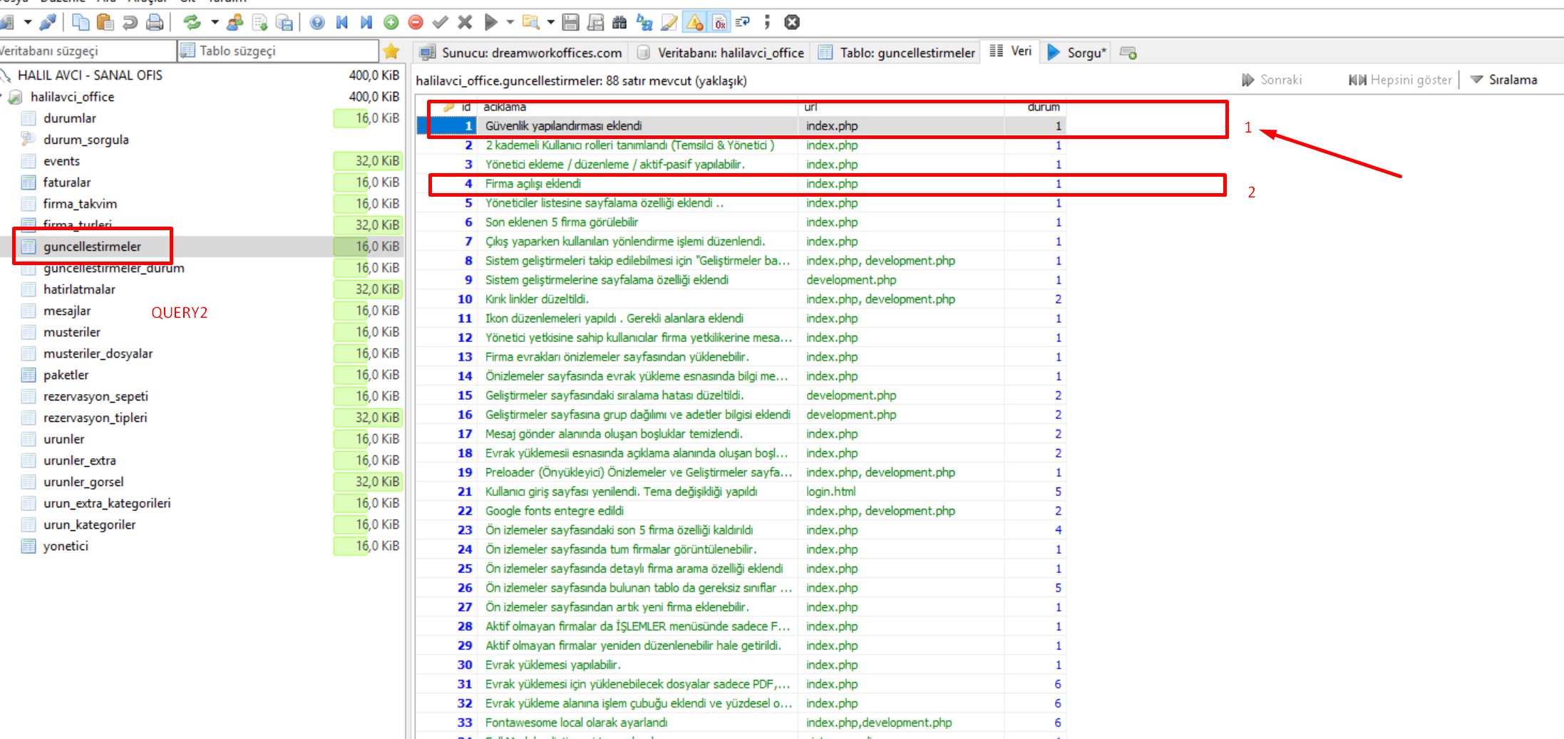Image resolution: width=1564 pixels, height=739 pixels.
Task: Click the Hepsini göster button
Action: [x=1401, y=80]
